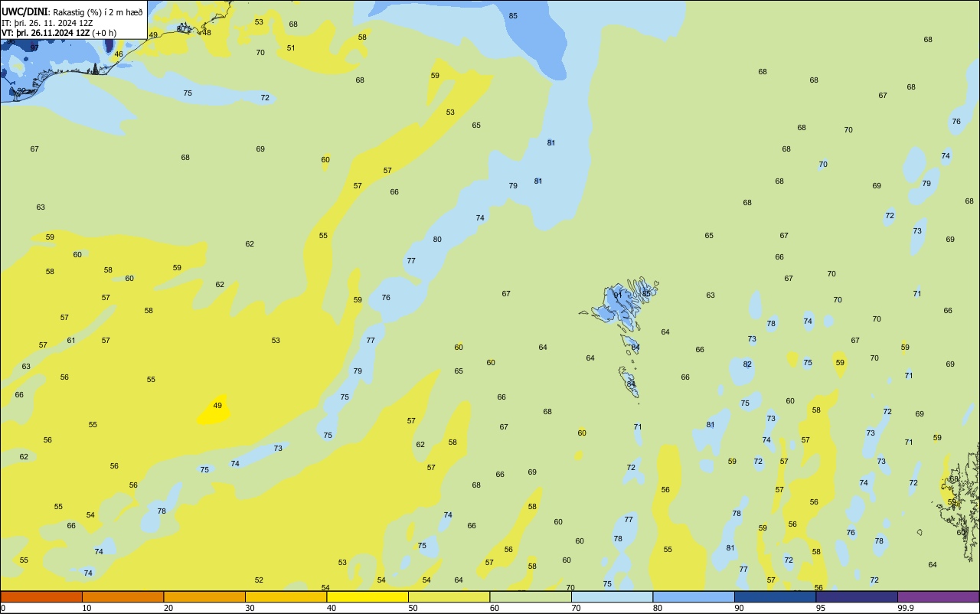Click humidity value 82 east of Faroes
Viewport: 980px width, 614px height.
(747, 364)
